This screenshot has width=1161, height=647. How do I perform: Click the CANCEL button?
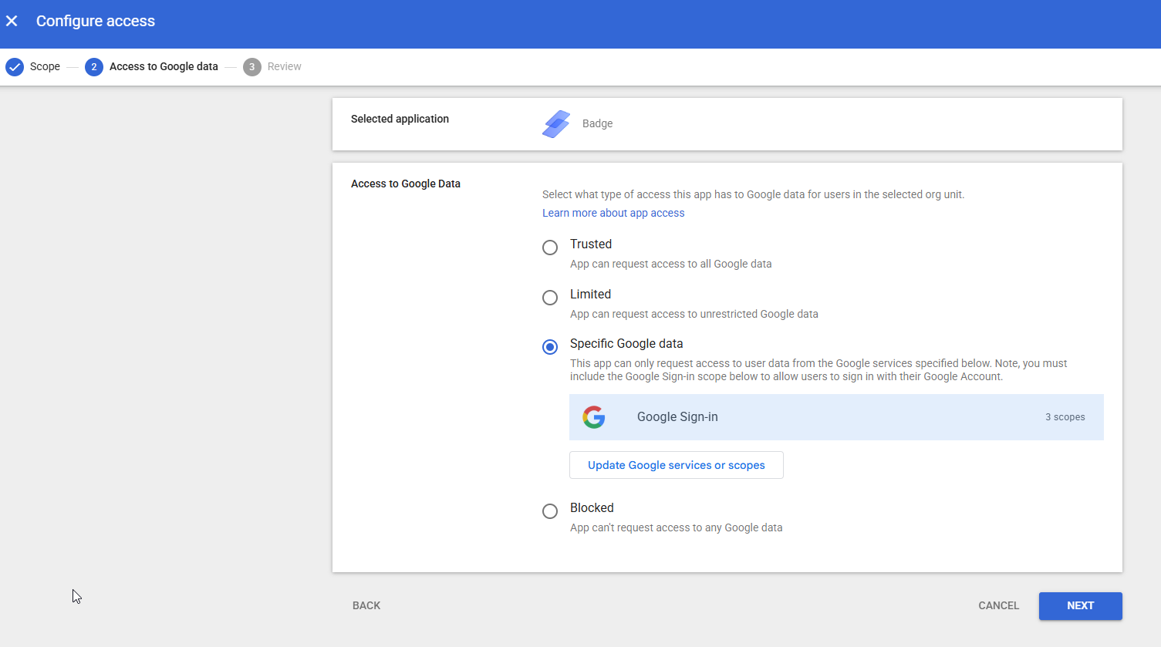point(999,605)
